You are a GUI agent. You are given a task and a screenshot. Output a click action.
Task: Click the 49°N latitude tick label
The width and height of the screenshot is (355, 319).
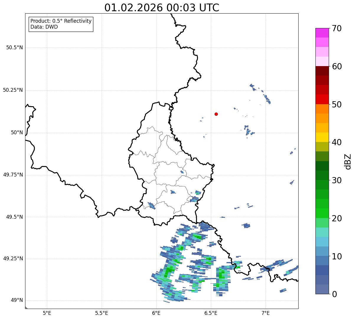click(x=17, y=300)
